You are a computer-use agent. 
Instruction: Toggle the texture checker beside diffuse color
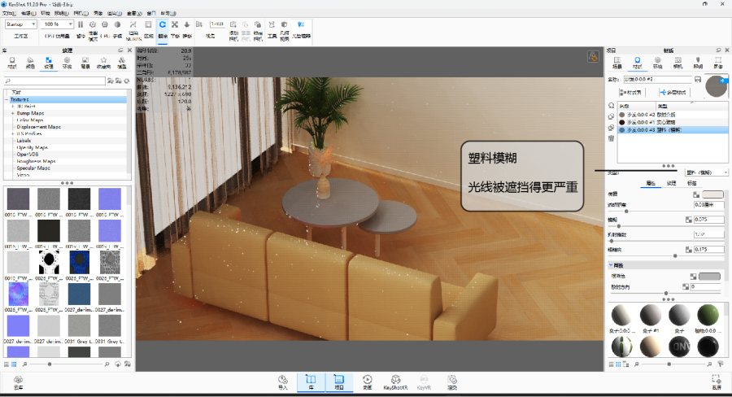(696, 194)
